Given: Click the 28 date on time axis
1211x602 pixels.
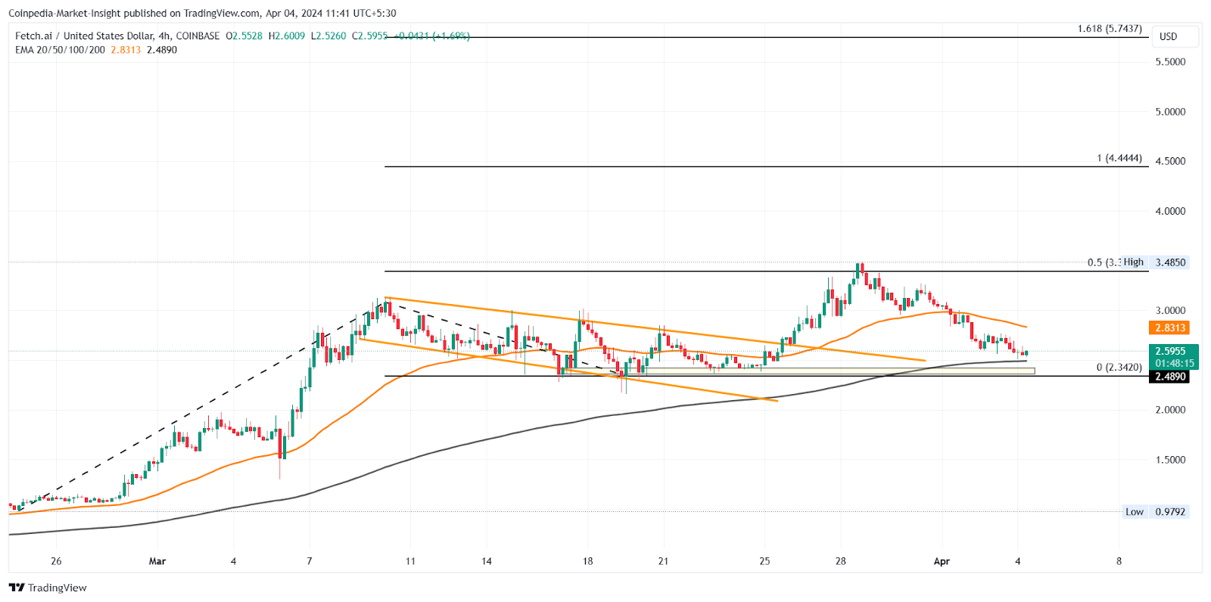Looking at the screenshot, I should tap(841, 561).
